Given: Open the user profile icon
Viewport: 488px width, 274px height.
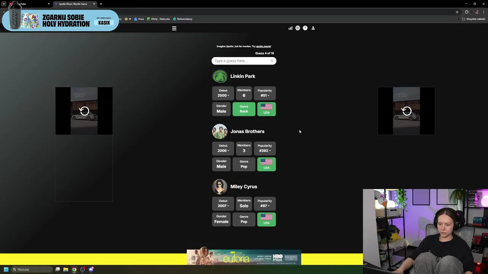Looking at the screenshot, I should click(x=313, y=28).
